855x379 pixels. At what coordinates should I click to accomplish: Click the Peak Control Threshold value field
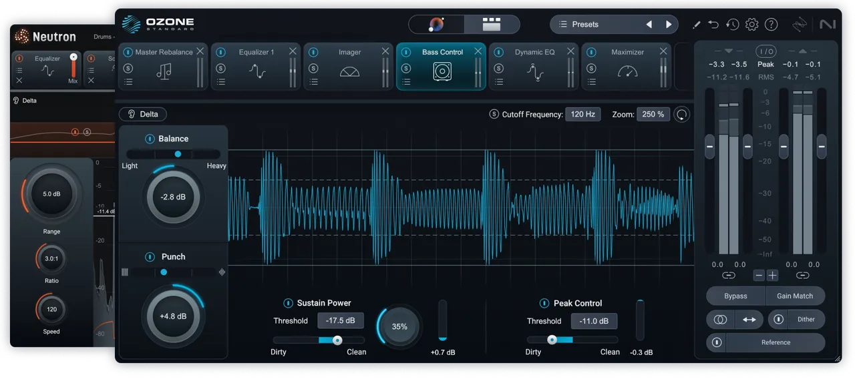(x=594, y=321)
